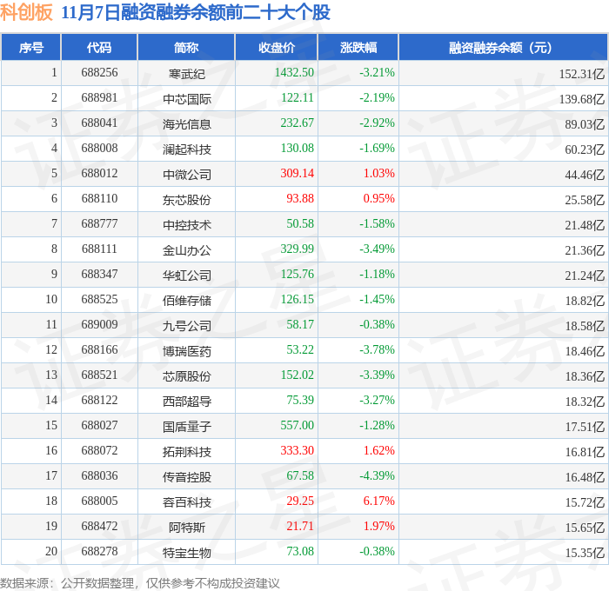Click margin balance 21.48亿

[585, 225]
